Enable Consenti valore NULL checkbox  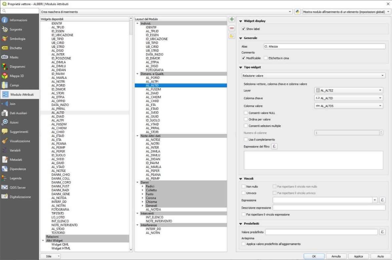click(x=246, y=113)
